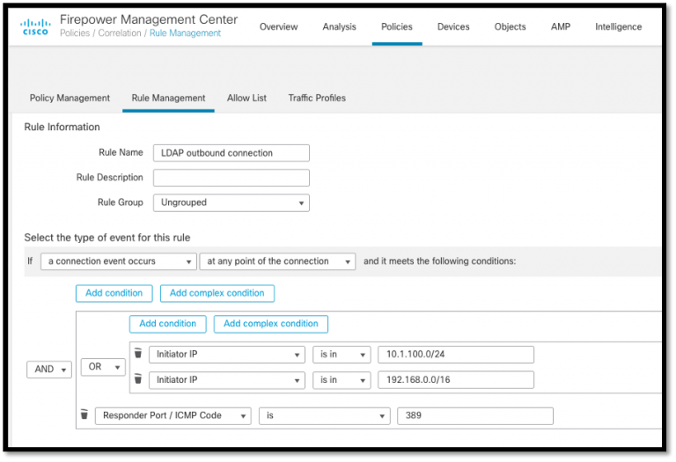676x462 pixels.
Task: Click the Rule Description input field
Action: point(231,178)
